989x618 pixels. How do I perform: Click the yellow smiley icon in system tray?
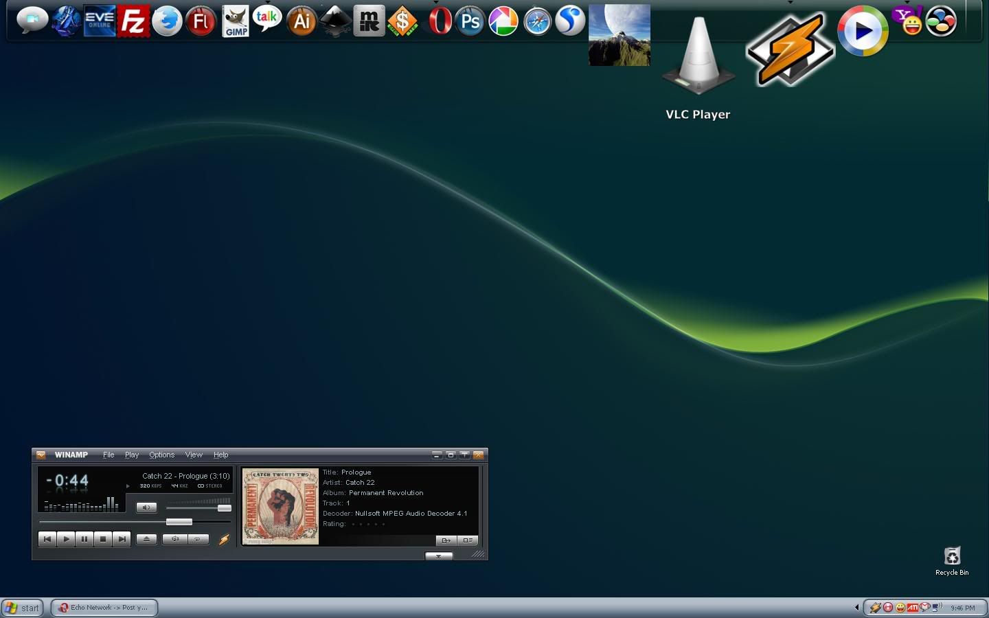pos(900,608)
